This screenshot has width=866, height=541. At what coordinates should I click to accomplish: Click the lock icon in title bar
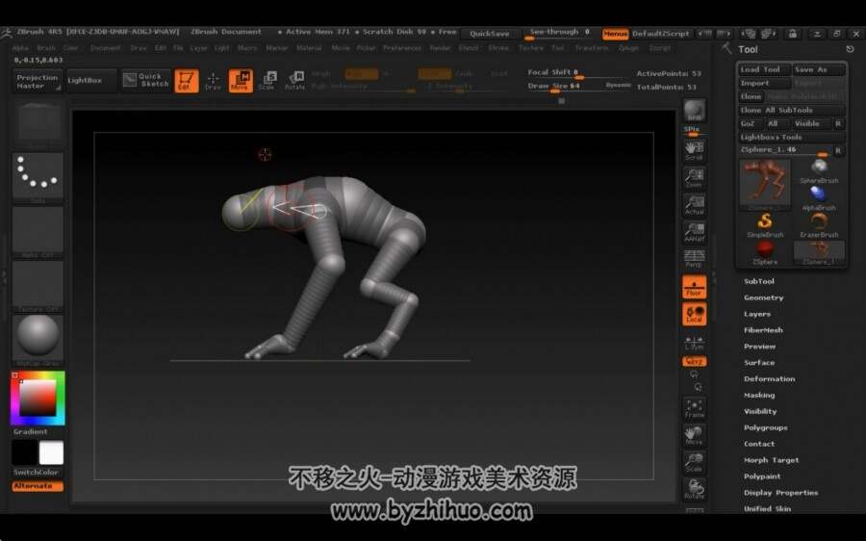point(793,34)
